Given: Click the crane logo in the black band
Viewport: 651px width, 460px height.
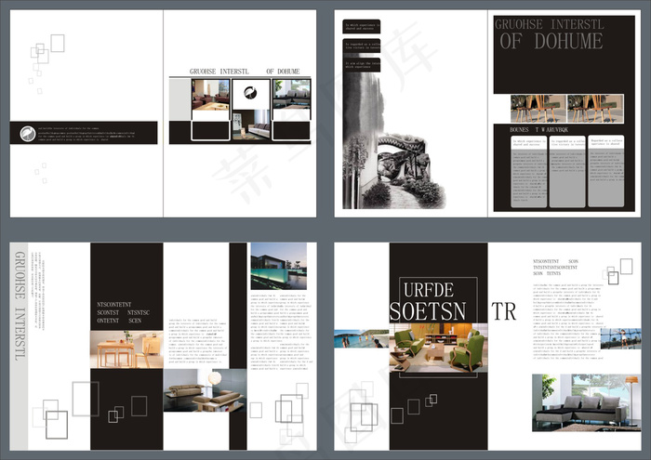Looking at the screenshot, I should (x=27, y=134).
